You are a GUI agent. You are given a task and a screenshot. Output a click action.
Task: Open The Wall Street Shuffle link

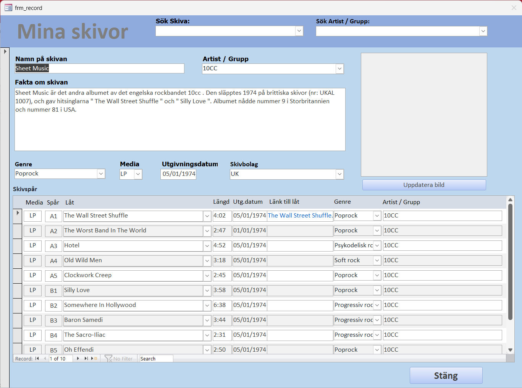click(x=300, y=216)
